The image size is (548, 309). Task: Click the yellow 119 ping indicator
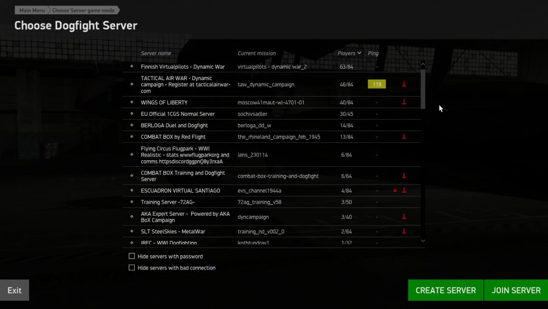pos(377,85)
